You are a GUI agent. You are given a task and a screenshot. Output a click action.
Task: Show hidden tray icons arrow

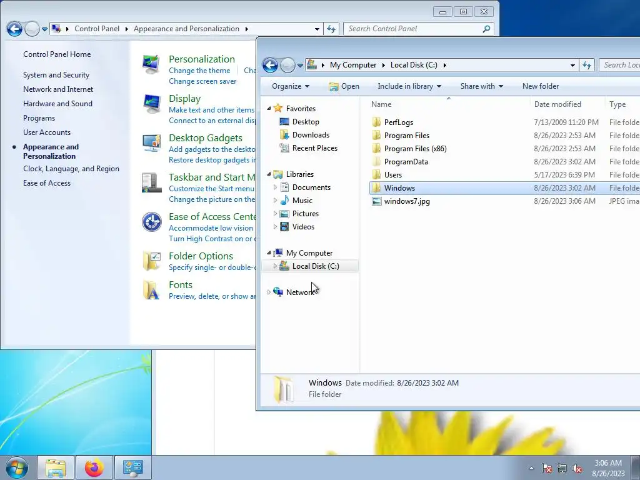coord(531,468)
